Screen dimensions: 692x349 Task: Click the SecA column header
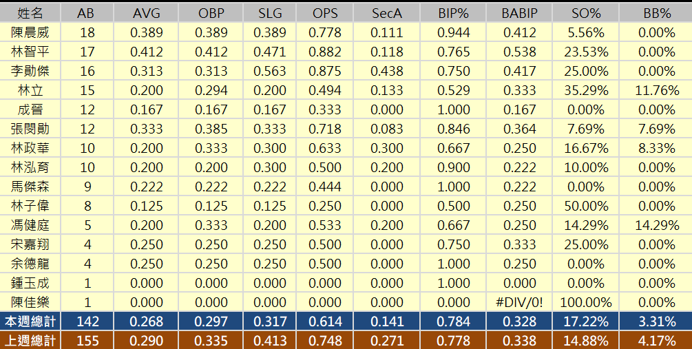click(x=387, y=13)
